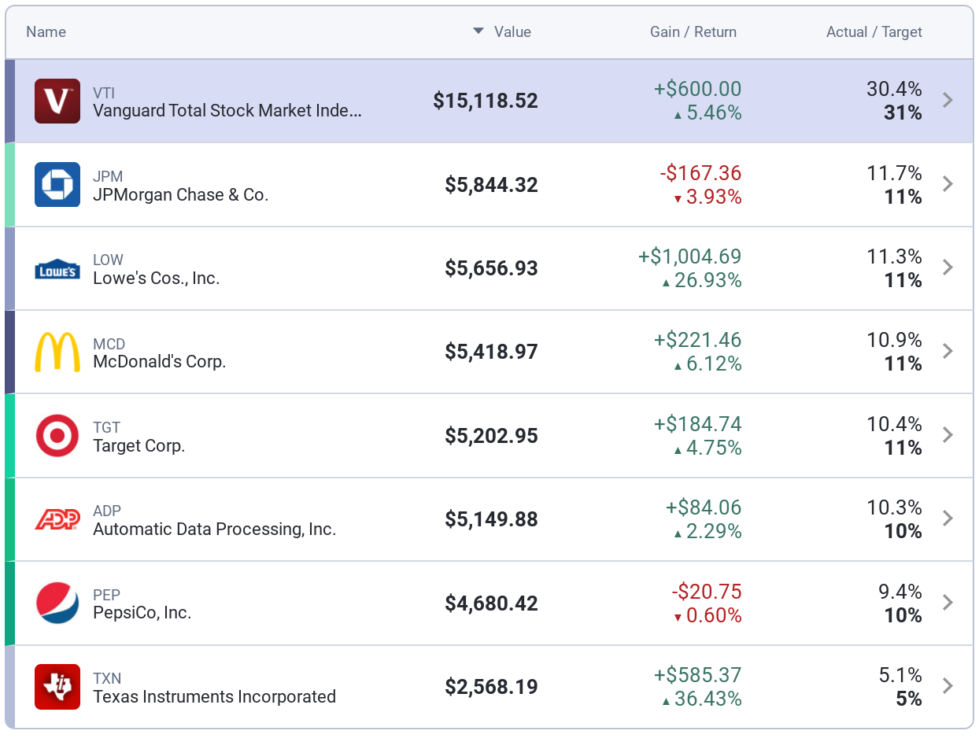Select the PepsiCo, Inc. holding name
This screenshot has height=738, width=979.
[x=142, y=613]
